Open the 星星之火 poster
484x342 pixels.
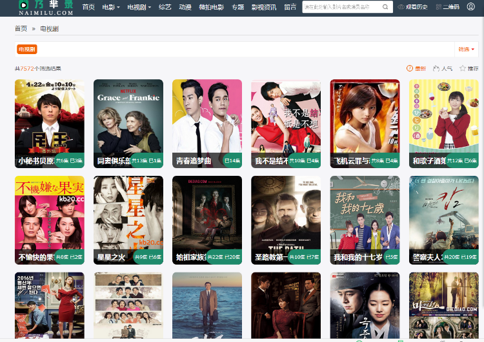pyautogui.click(x=128, y=220)
